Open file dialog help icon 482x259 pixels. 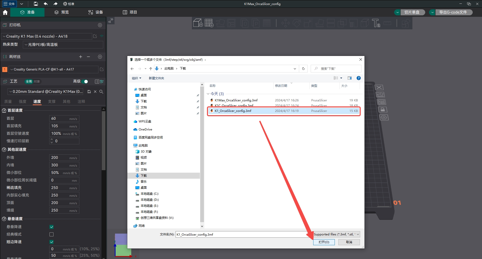click(x=358, y=78)
